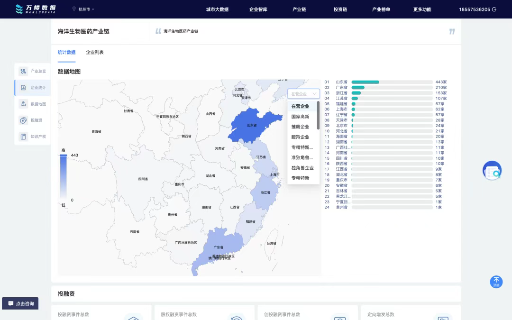Switch to the 统计数据 tab
512x320 pixels.
67,52
